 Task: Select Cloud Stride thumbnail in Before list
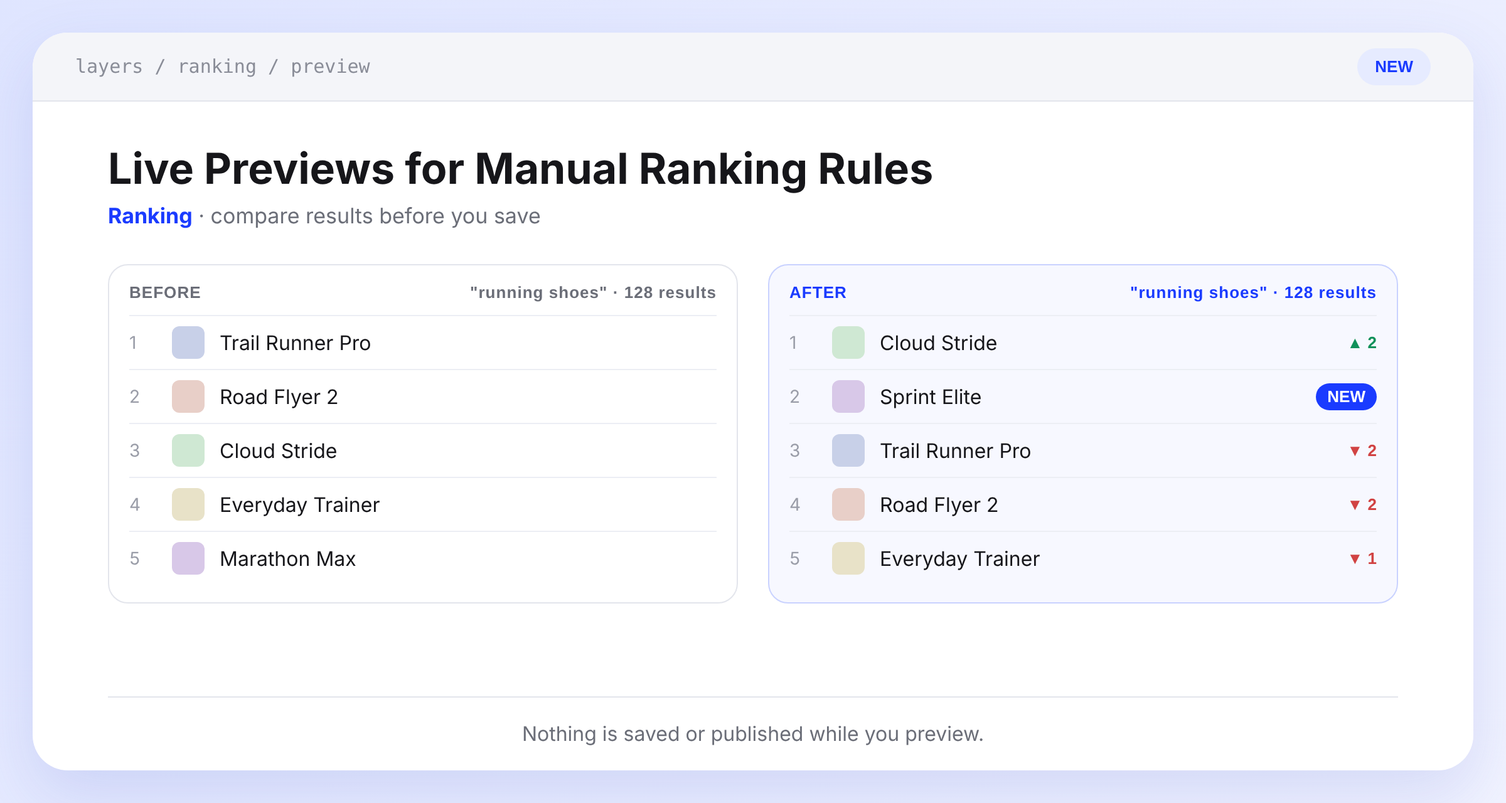pyautogui.click(x=188, y=450)
